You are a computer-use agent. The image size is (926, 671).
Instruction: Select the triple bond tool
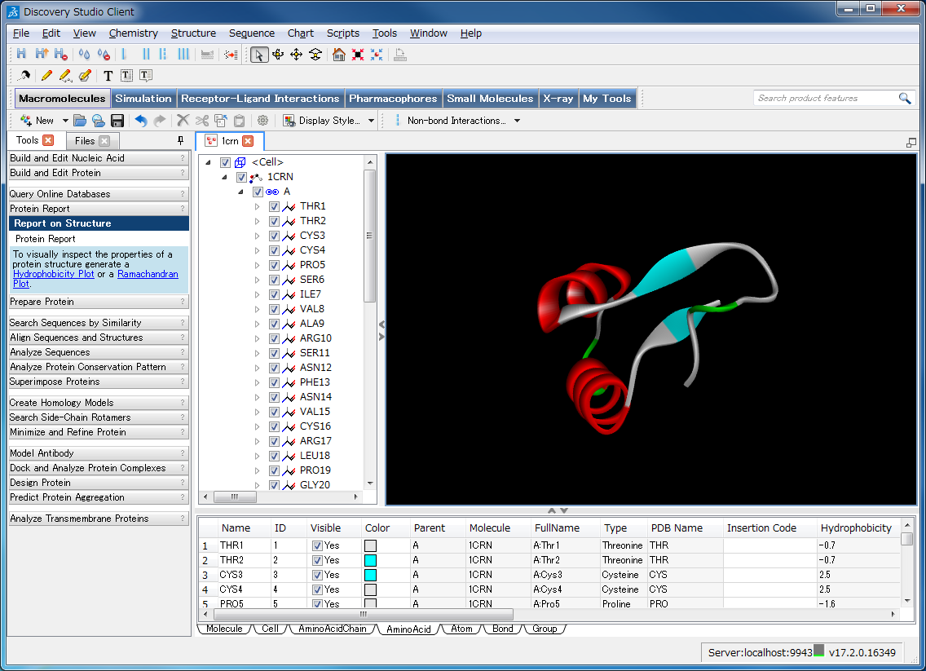coord(183,55)
